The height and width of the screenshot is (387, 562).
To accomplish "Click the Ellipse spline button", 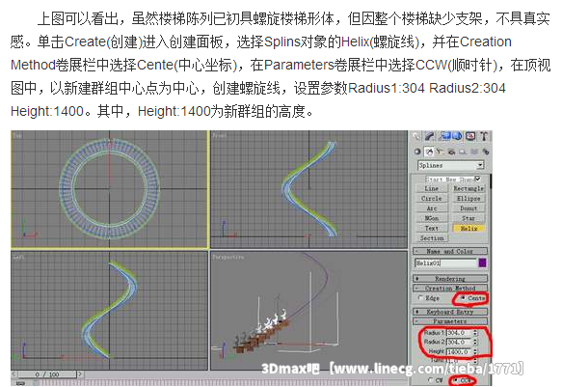I will pos(468,199).
